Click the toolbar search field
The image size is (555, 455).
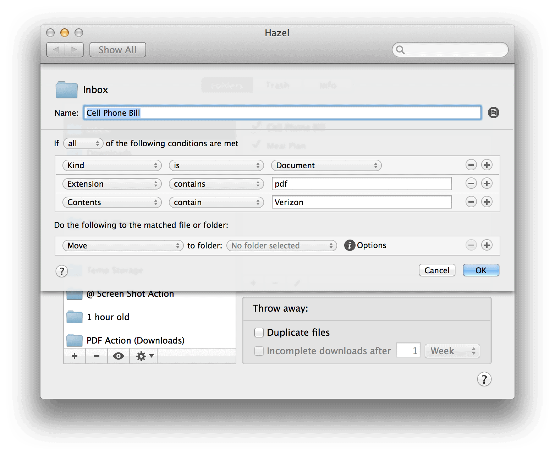[x=450, y=50]
